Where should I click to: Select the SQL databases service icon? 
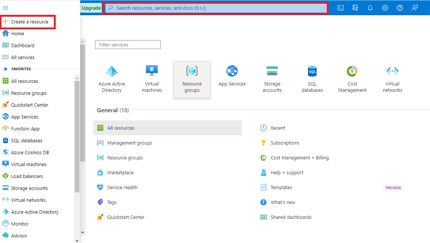[312, 79]
